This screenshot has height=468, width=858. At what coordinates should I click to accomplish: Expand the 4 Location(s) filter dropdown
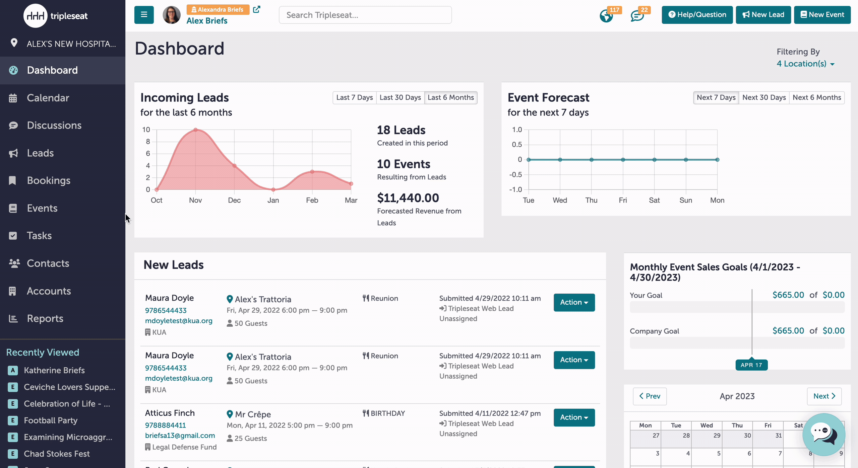click(x=805, y=64)
